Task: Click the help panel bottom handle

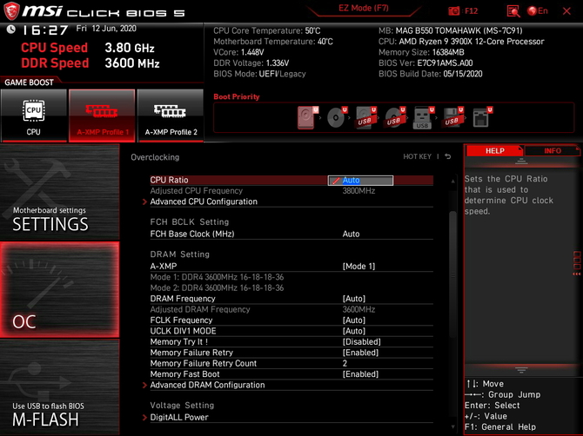Action: click(x=521, y=370)
